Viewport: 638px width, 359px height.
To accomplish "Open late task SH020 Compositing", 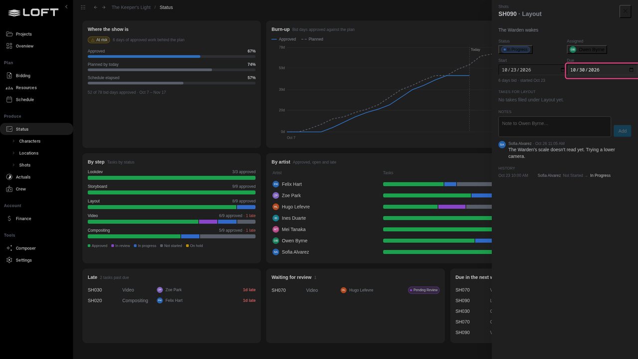I will click(171, 301).
